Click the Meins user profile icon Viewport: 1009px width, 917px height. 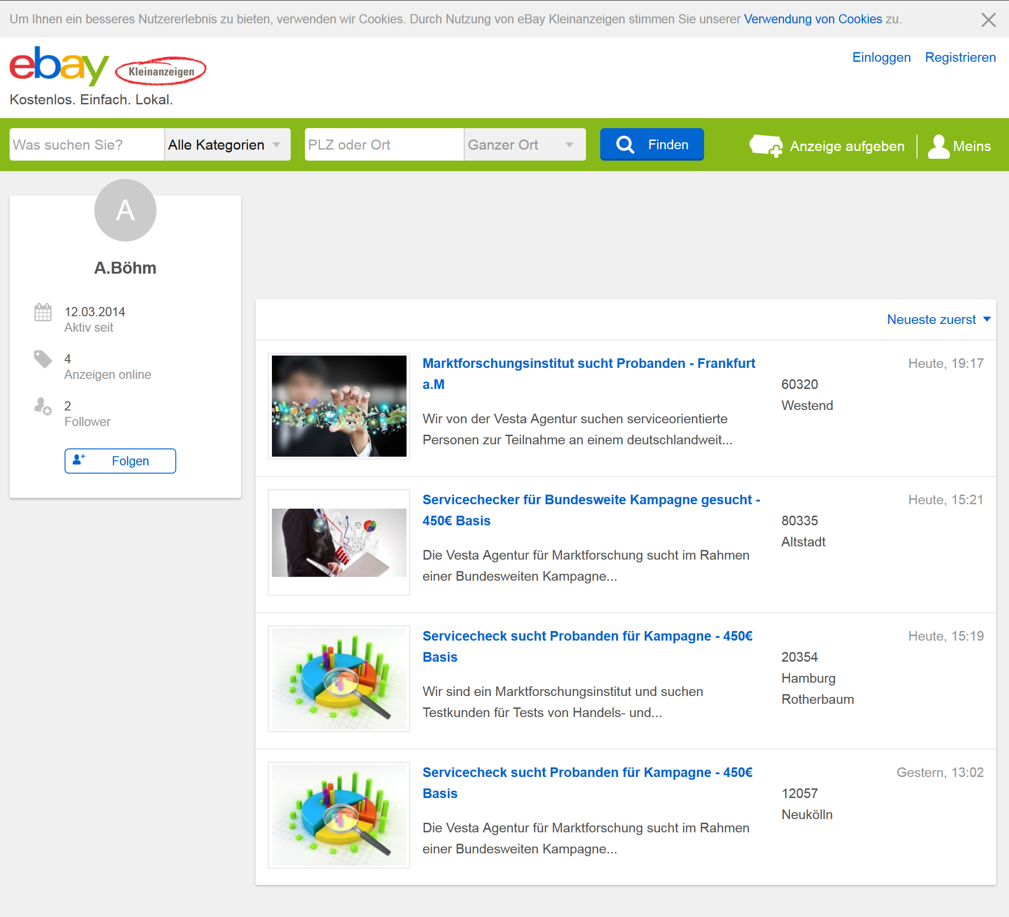point(938,146)
